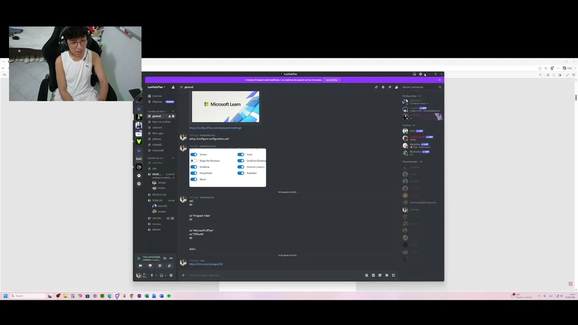
Task: Click the message input field
Action: tap(275, 275)
